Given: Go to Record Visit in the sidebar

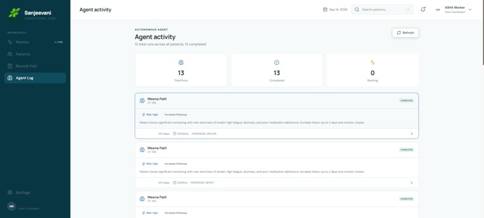Looking at the screenshot, I should (x=35, y=66).
